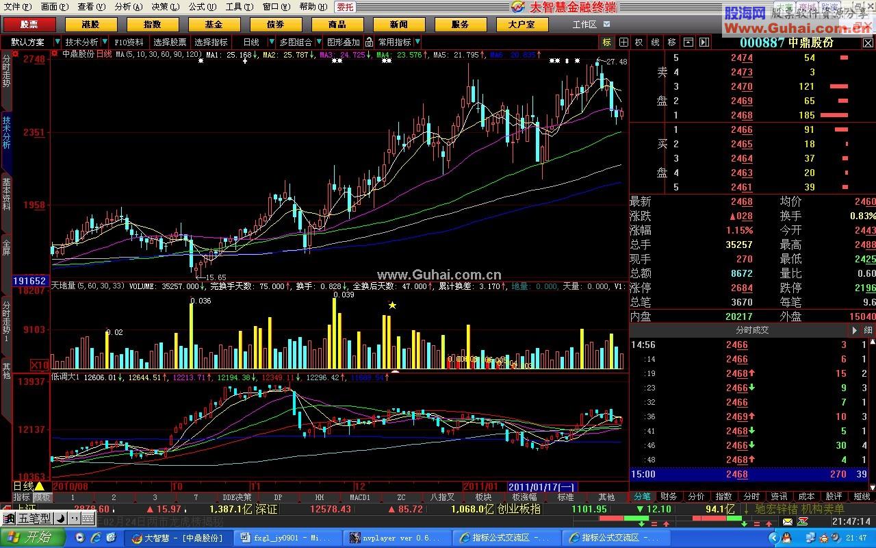
Task: Click the grid layout 田 icon
Action: [x=623, y=42]
